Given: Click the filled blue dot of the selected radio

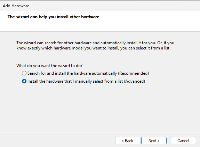Looking at the screenshot, I should [24, 81].
